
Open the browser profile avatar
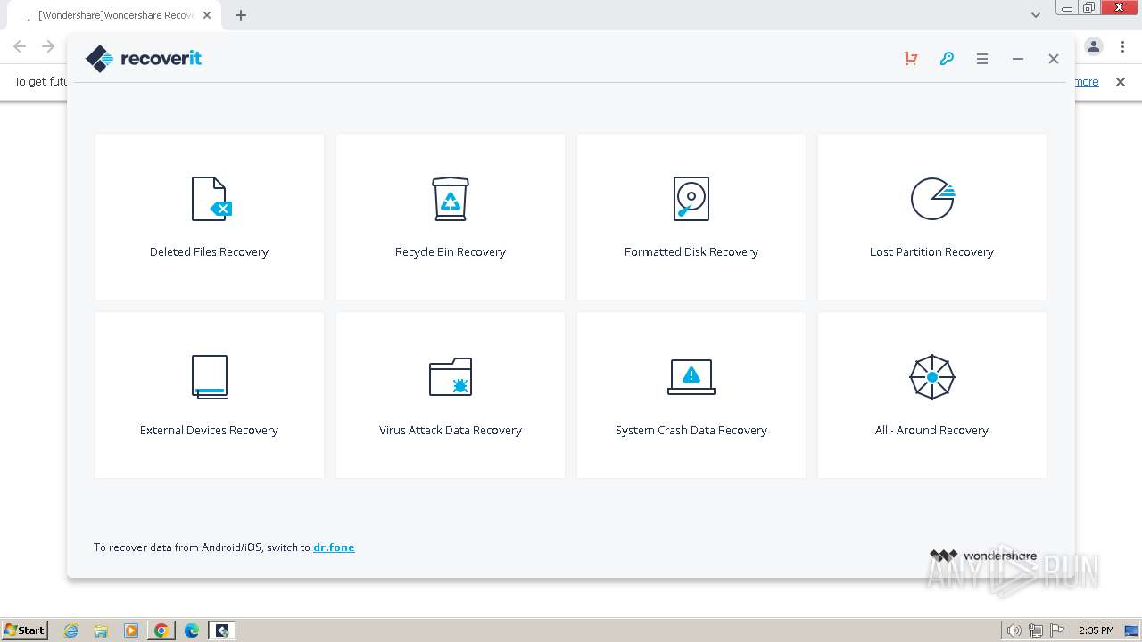1094,46
